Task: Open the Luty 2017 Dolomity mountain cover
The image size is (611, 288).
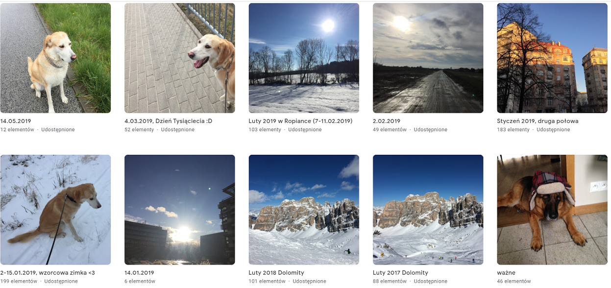Action: click(x=428, y=210)
